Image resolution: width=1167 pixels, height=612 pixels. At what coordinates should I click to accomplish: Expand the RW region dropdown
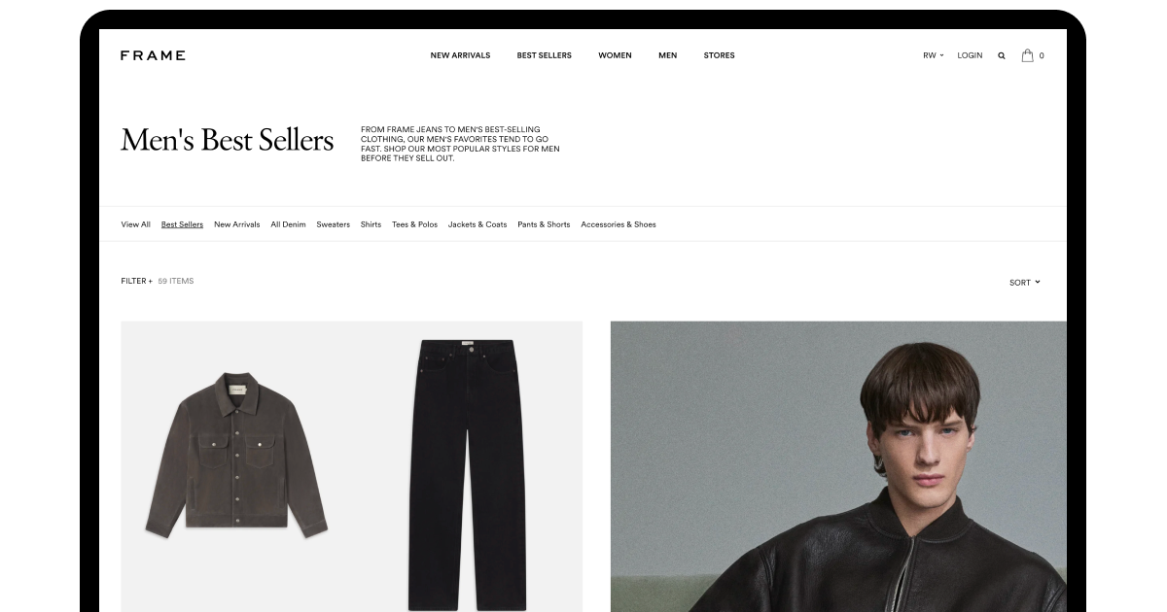click(934, 55)
